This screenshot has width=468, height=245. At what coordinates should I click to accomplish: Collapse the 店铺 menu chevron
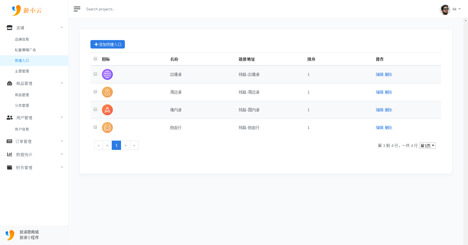(62, 28)
